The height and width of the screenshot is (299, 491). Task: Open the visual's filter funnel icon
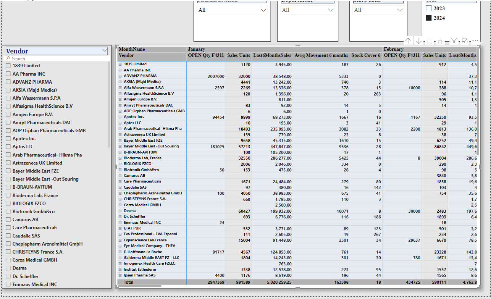pos(454,41)
